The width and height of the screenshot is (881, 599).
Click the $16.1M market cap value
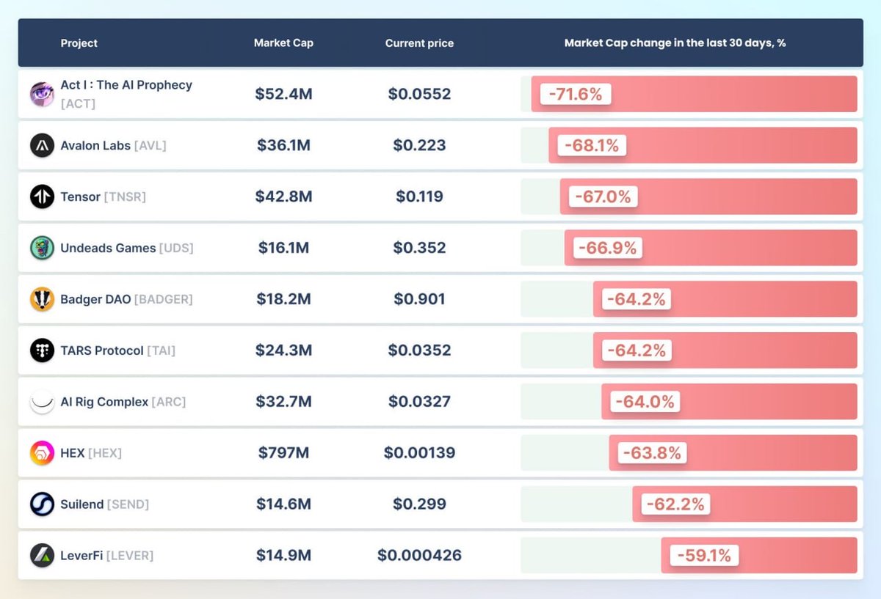pyautogui.click(x=283, y=248)
